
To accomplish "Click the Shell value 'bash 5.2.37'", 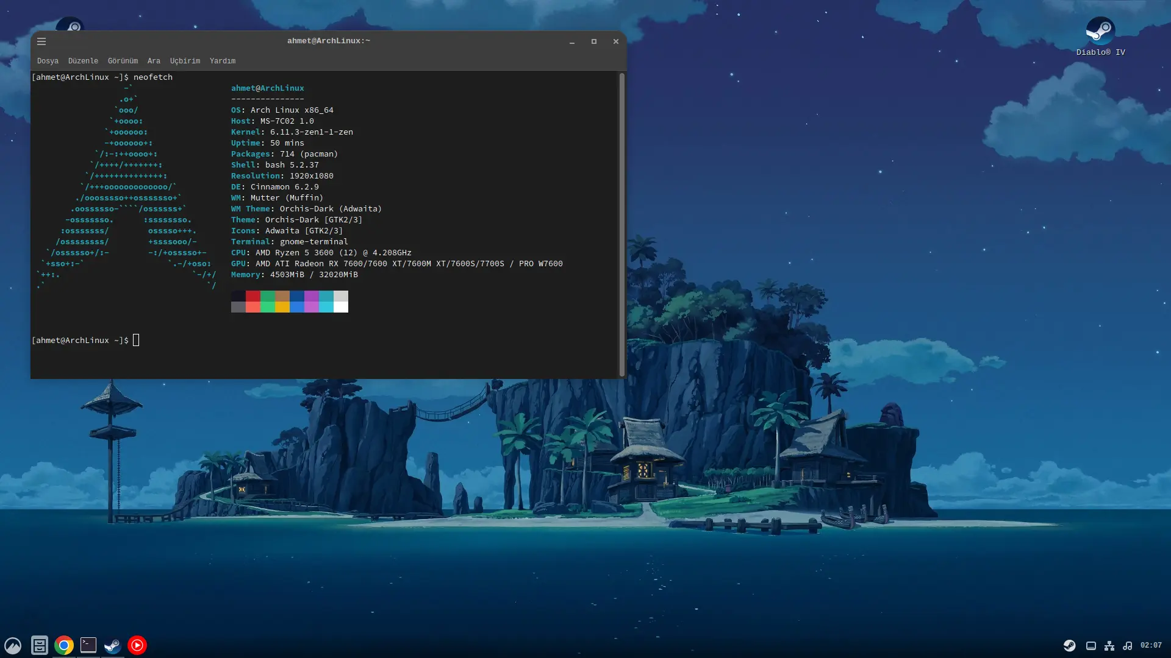I will (292, 165).
